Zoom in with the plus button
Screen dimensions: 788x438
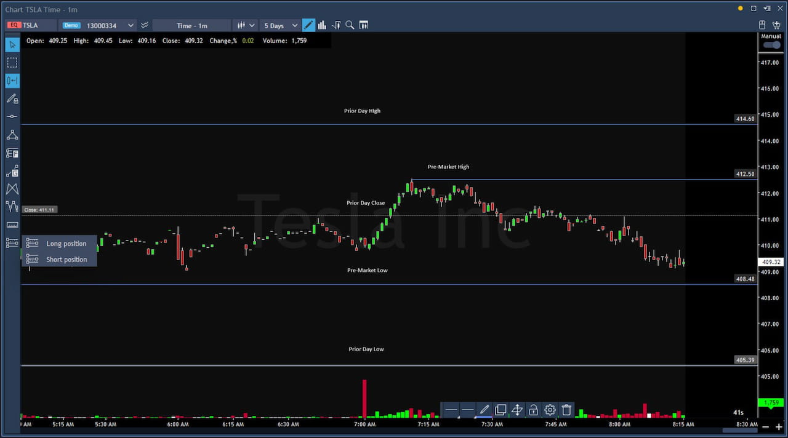tap(779, 427)
